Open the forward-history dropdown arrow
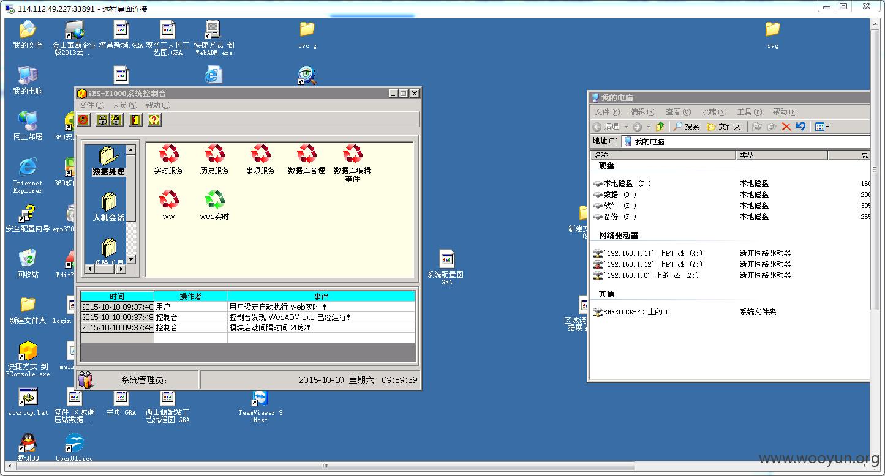 click(648, 127)
